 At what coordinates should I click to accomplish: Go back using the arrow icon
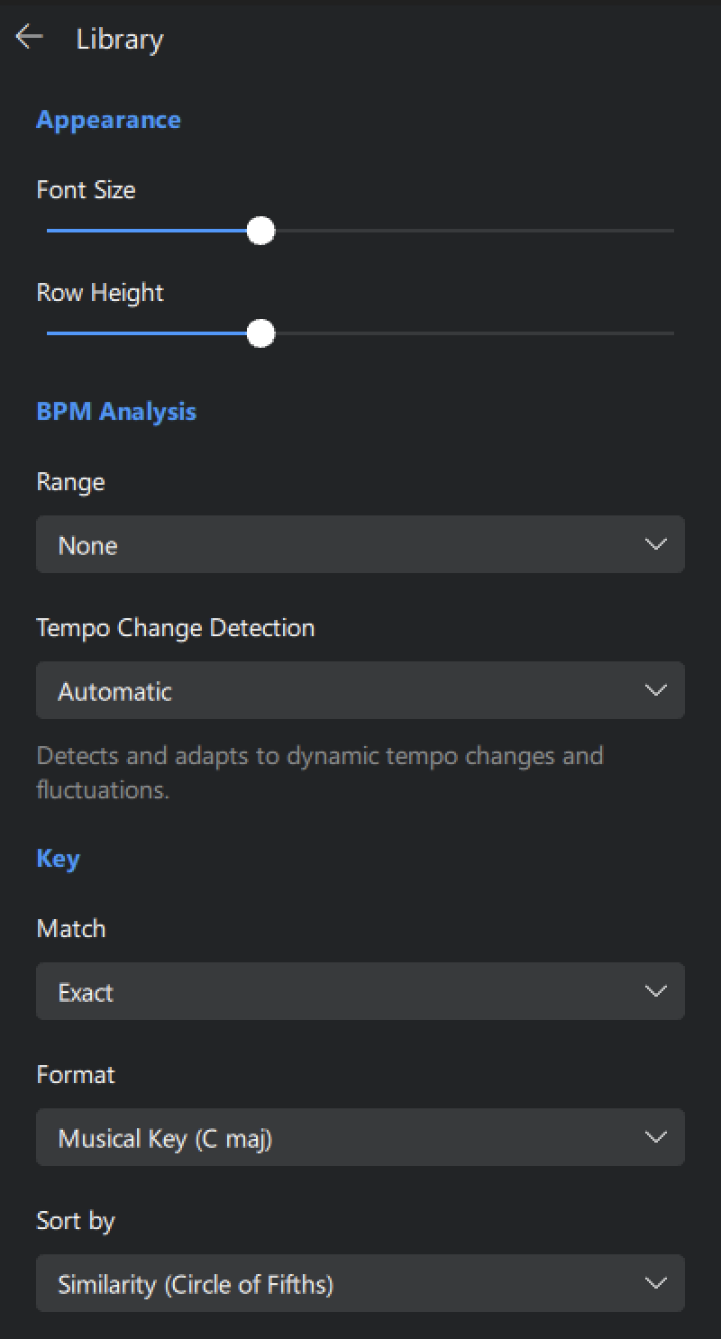point(30,37)
